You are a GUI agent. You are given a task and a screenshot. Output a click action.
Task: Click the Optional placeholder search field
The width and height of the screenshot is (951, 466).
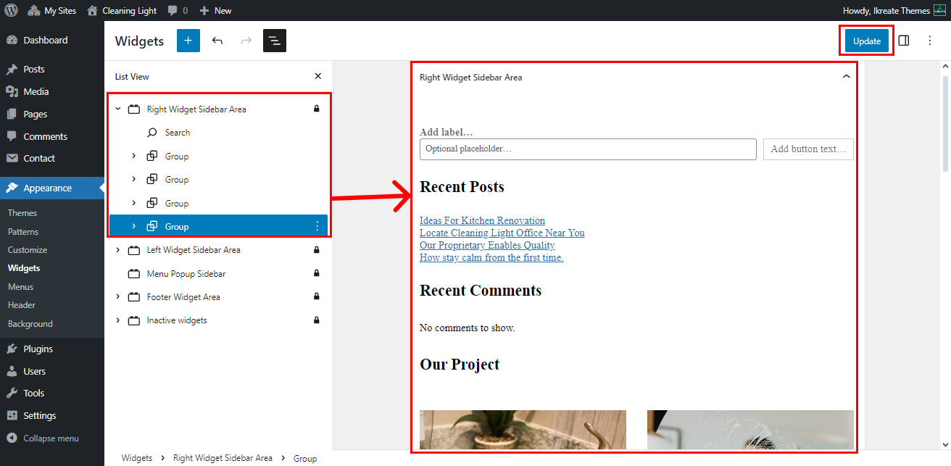(588, 149)
